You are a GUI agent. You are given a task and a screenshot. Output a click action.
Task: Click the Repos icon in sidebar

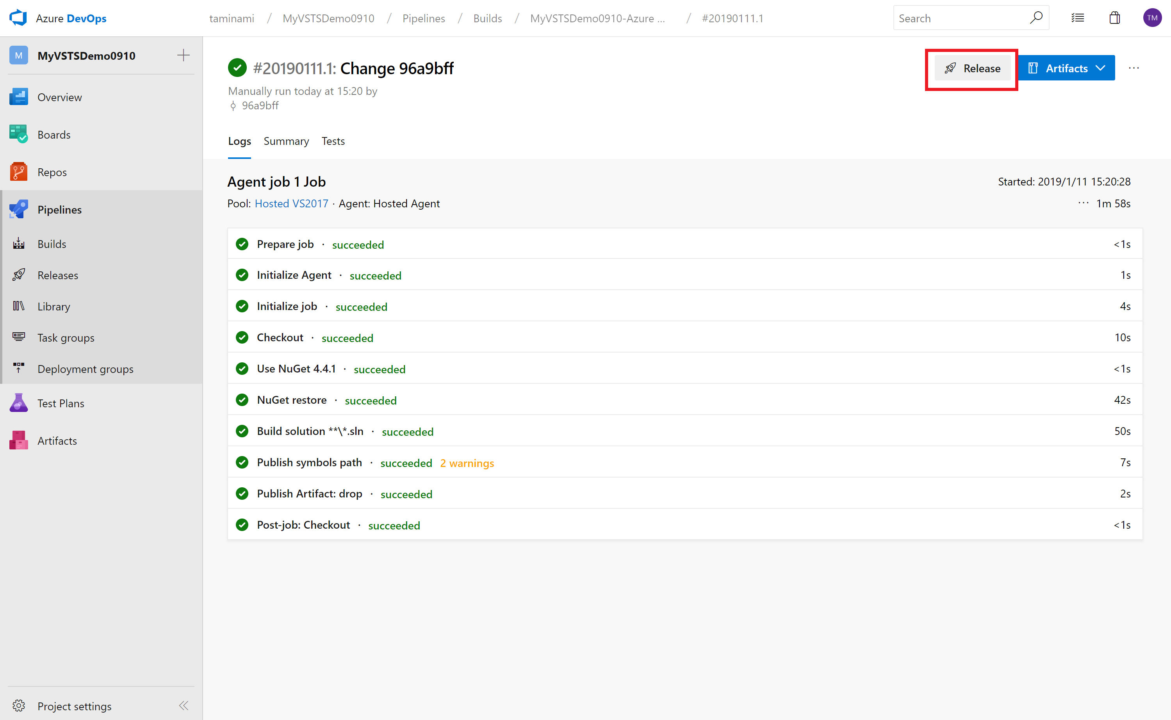pyautogui.click(x=19, y=172)
